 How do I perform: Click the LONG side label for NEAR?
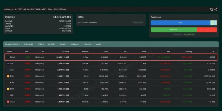point(28,57)
